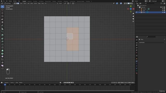Select the Shear tool

(2, 66)
